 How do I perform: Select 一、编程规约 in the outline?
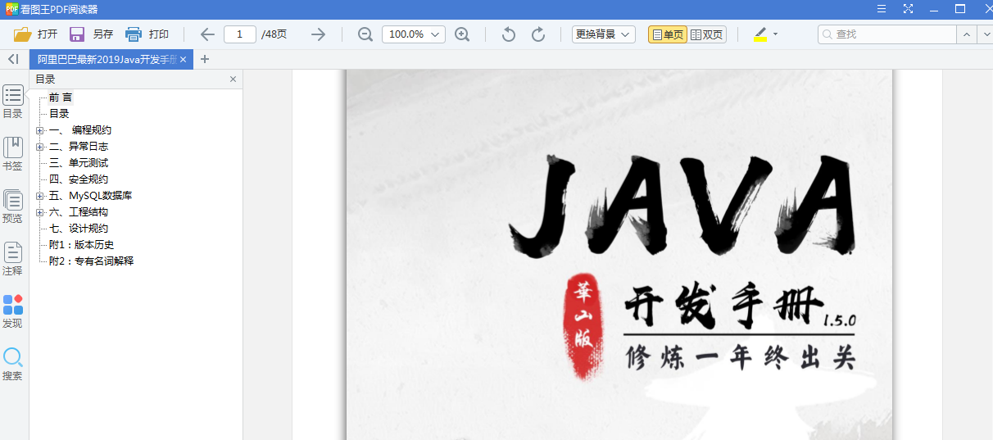[x=80, y=130]
